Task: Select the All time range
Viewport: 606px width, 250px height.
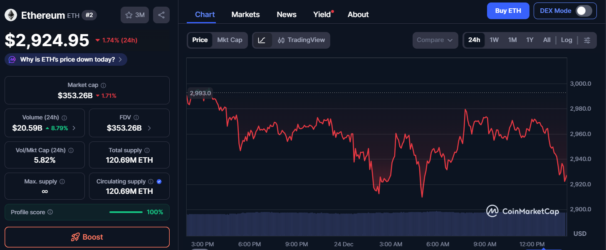Action: pos(547,40)
